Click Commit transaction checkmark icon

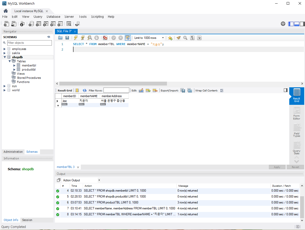coord(114,38)
